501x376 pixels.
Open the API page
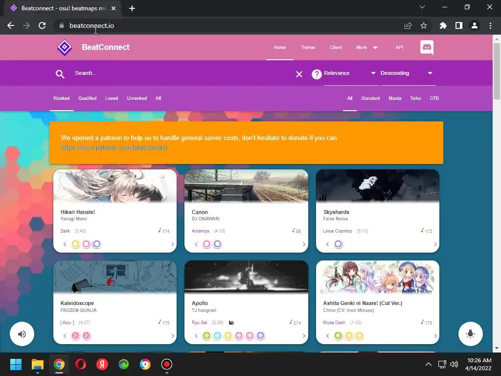pyautogui.click(x=399, y=47)
